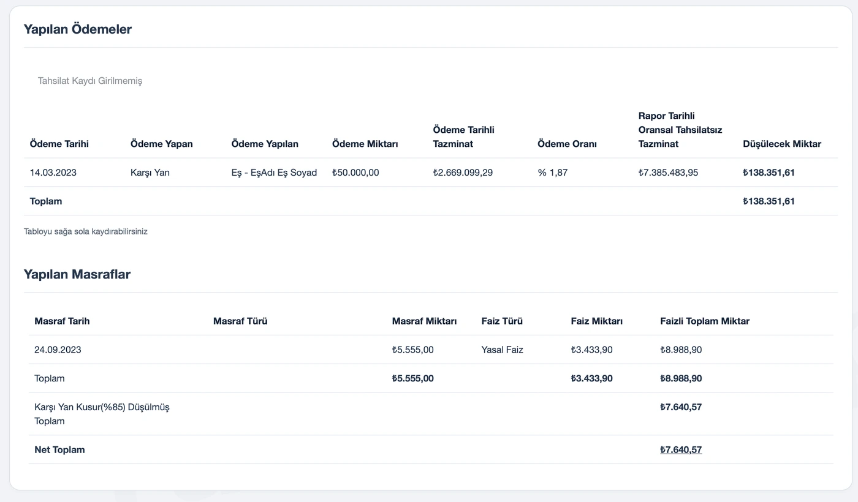Click ₺138.351,61 in the 14.03.2023 row

pyautogui.click(x=769, y=173)
